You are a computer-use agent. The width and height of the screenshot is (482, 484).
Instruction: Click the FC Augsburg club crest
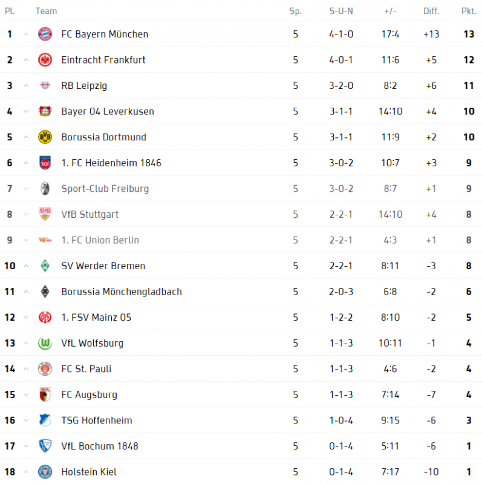[x=45, y=394]
